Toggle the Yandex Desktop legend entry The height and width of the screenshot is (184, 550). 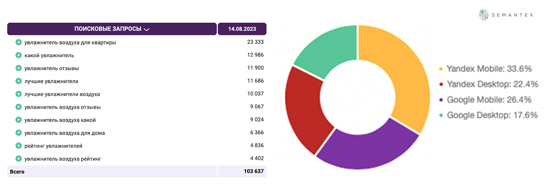click(488, 84)
